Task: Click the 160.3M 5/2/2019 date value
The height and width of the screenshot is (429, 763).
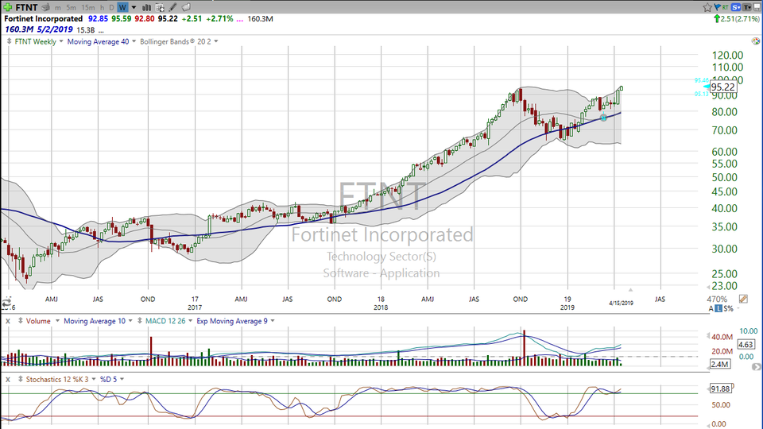Action: click(x=38, y=29)
